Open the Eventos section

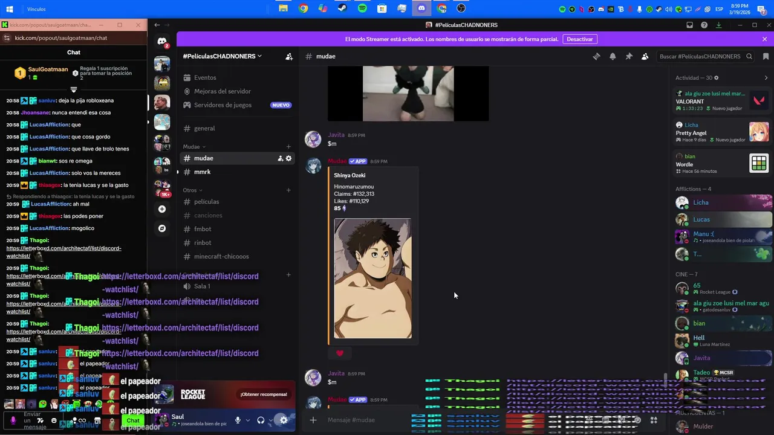coord(237,77)
